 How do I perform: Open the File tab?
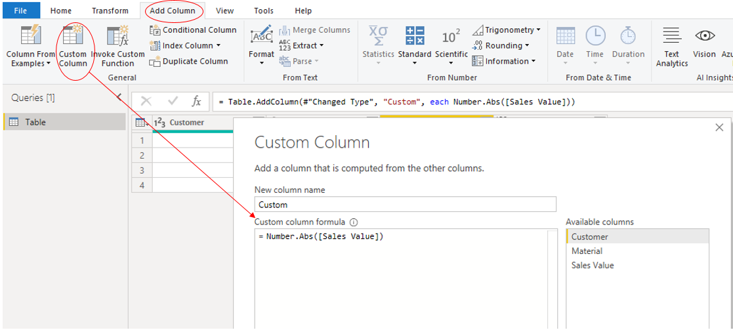click(x=20, y=10)
